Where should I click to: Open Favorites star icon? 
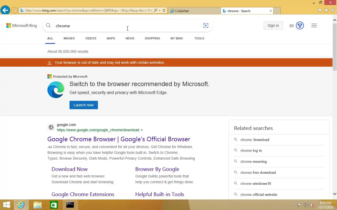click(326, 10)
